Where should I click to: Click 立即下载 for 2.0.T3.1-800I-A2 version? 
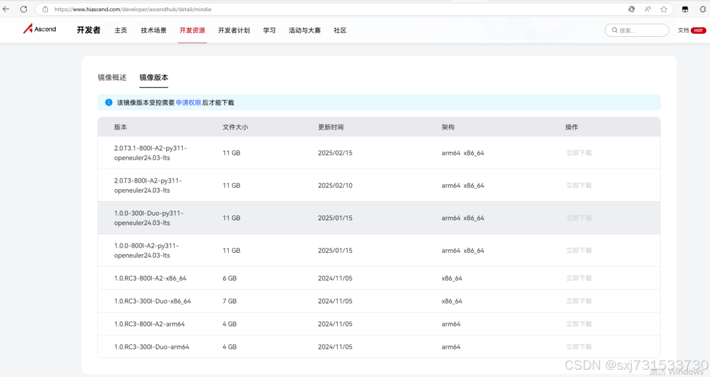(x=579, y=153)
